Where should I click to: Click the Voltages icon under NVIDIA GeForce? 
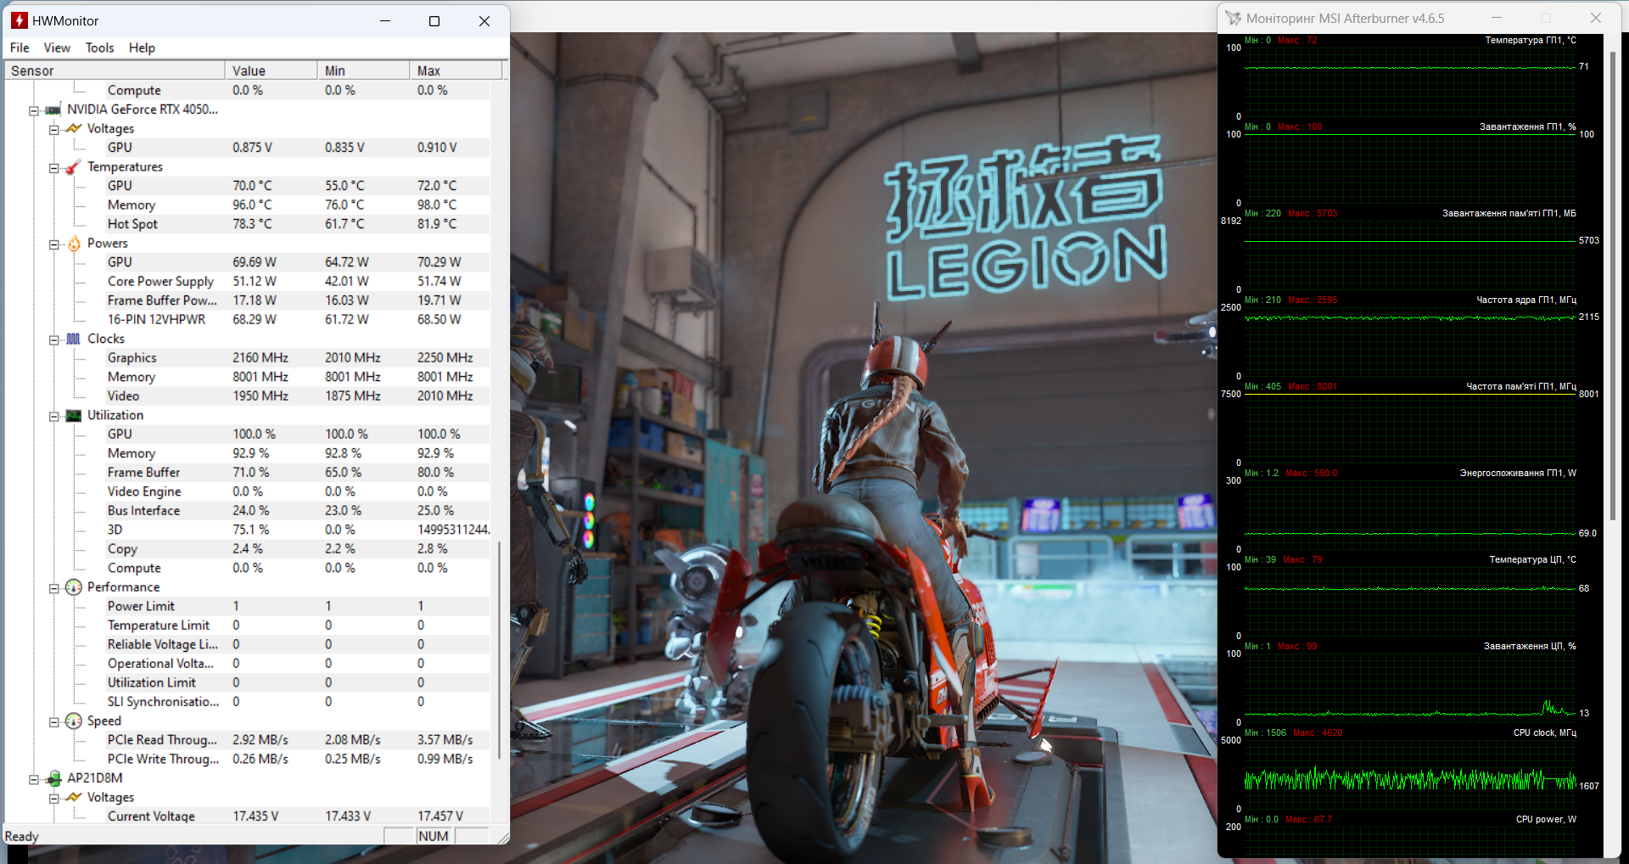[x=74, y=128]
